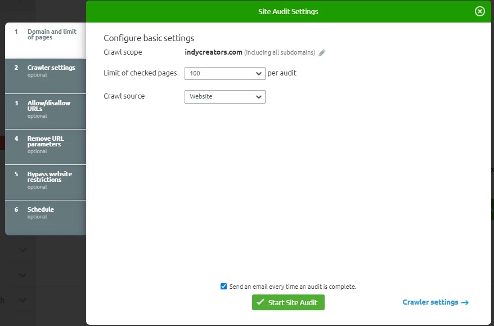
Task: Click indycreators.com domain text
Action: tap(213, 52)
